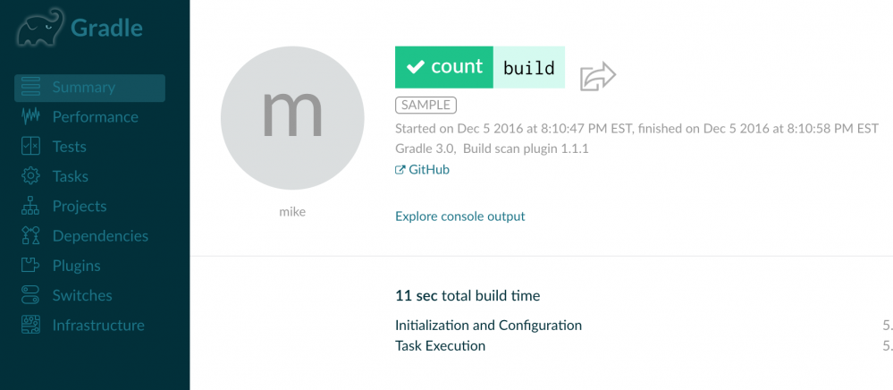Go to the Dependencies section
This screenshot has height=390, width=893.
[x=100, y=236]
